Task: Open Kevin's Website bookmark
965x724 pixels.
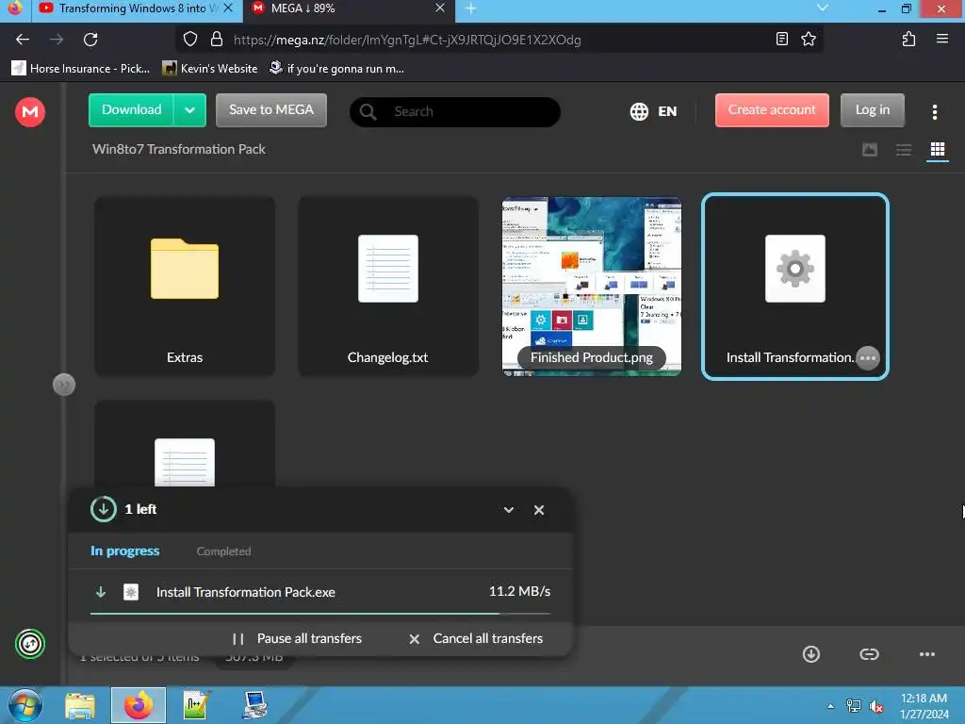Action: pos(210,68)
